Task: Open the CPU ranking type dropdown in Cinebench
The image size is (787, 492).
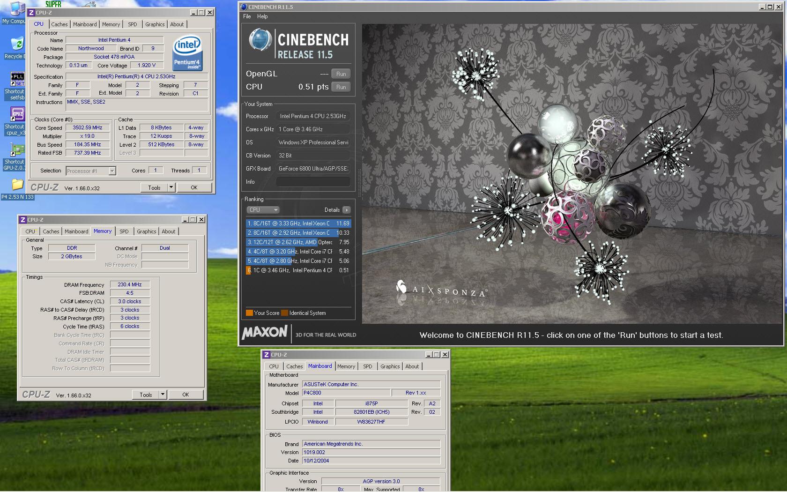Action: [263, 210]
